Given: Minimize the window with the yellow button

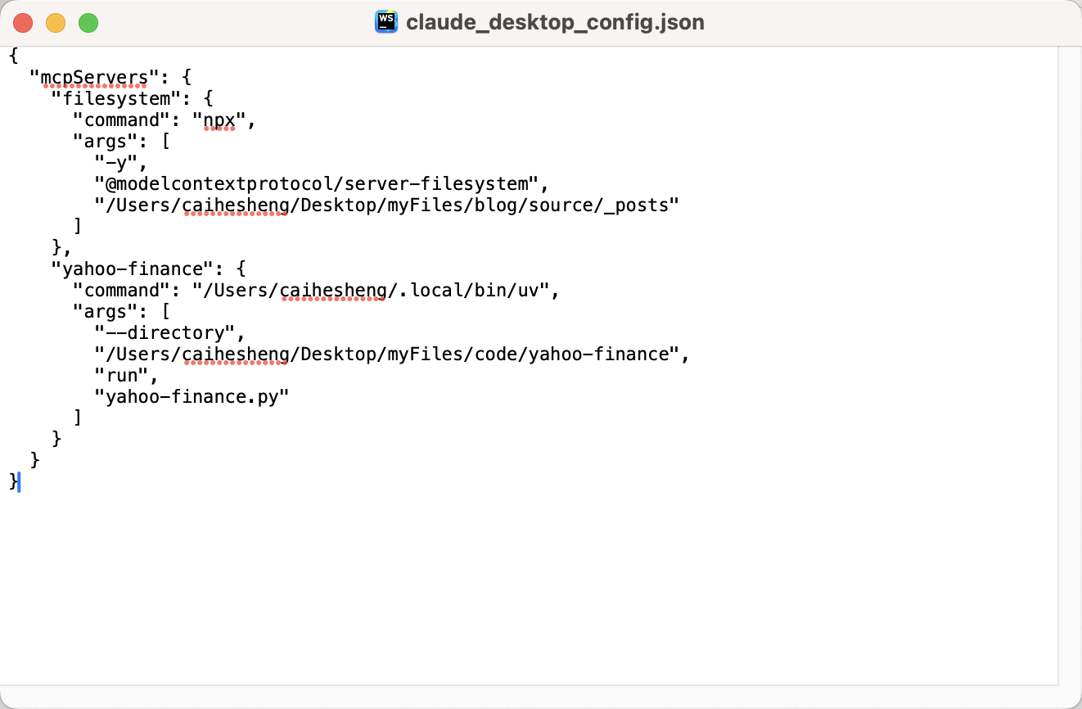Looking at the screenshot, I should tap(56, 23).
